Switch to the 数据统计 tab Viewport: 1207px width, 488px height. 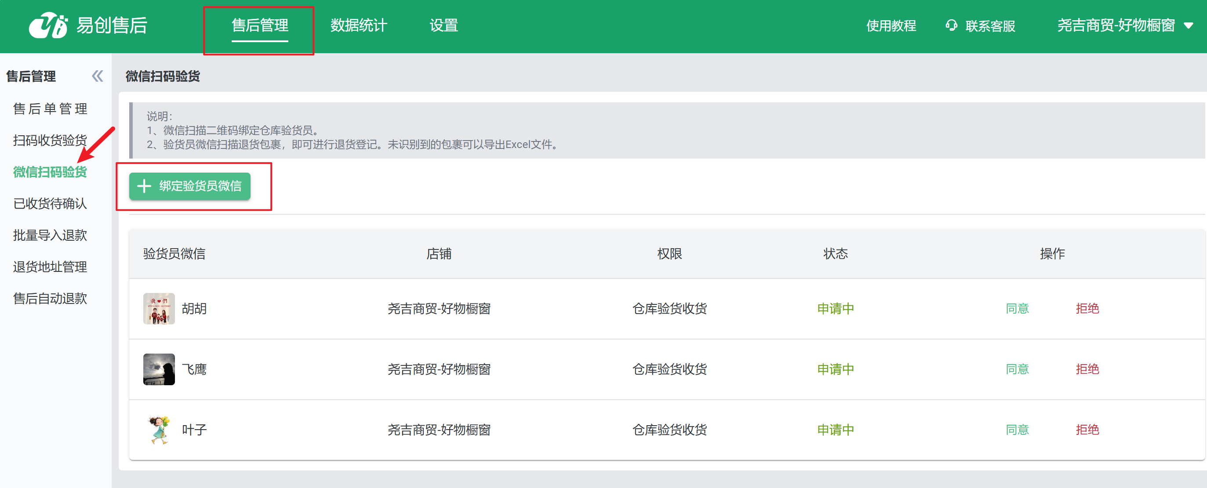358,25
